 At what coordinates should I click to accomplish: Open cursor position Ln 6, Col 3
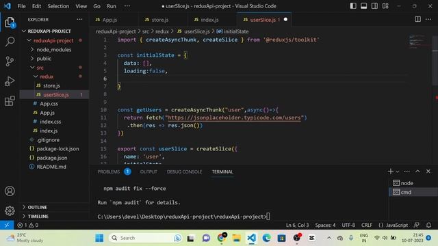[x=297, y=225]
